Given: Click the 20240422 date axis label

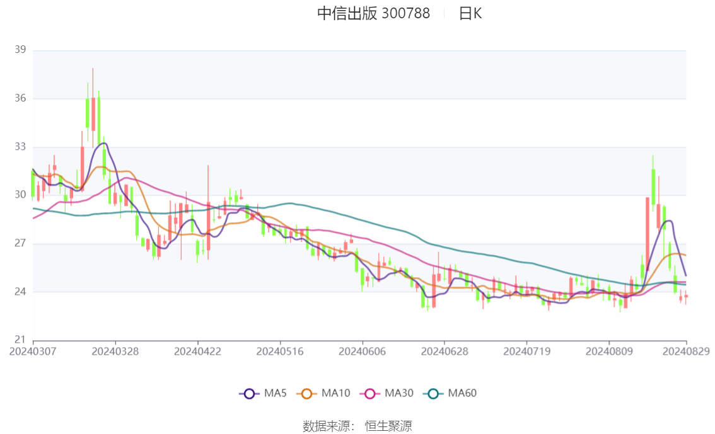Looking at the screenshot, I should click(197, 351).
